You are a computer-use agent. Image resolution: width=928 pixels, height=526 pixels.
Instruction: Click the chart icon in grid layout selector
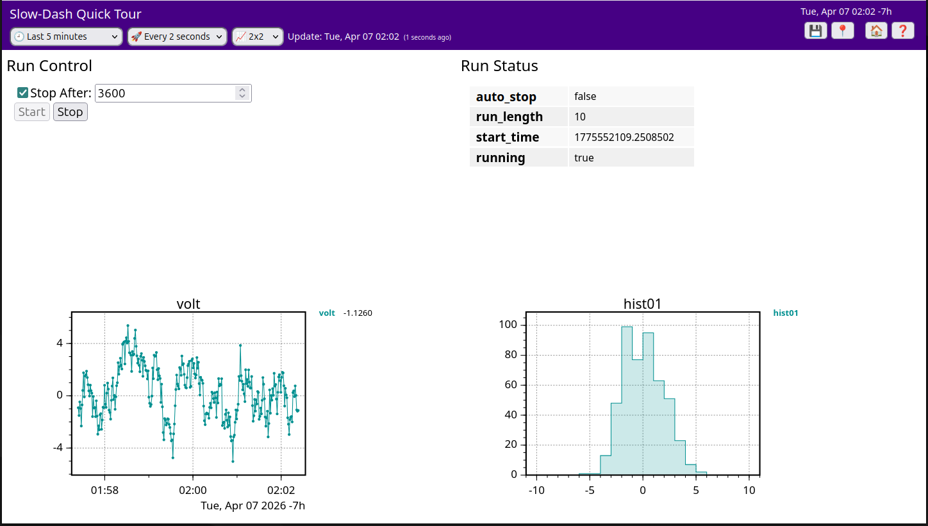point(240,37)
